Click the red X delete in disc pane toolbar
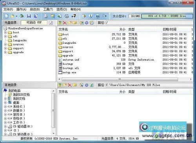 click(65, 23)
